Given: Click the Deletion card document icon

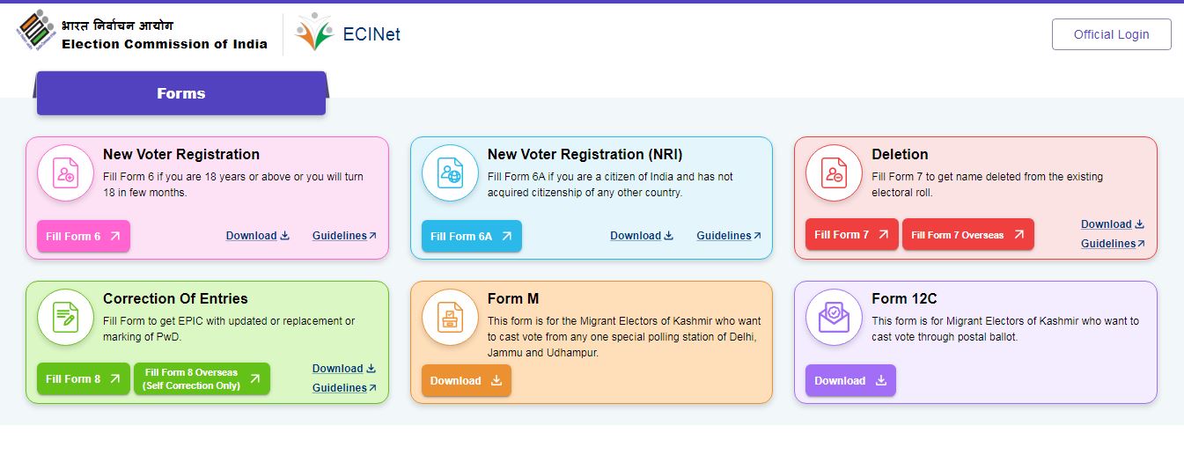Looking at the screenshot, I should (x=834, y=172).
